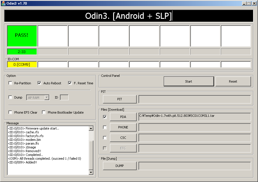Click the DUMP file button
258x182 pixels.
point(119,165)
